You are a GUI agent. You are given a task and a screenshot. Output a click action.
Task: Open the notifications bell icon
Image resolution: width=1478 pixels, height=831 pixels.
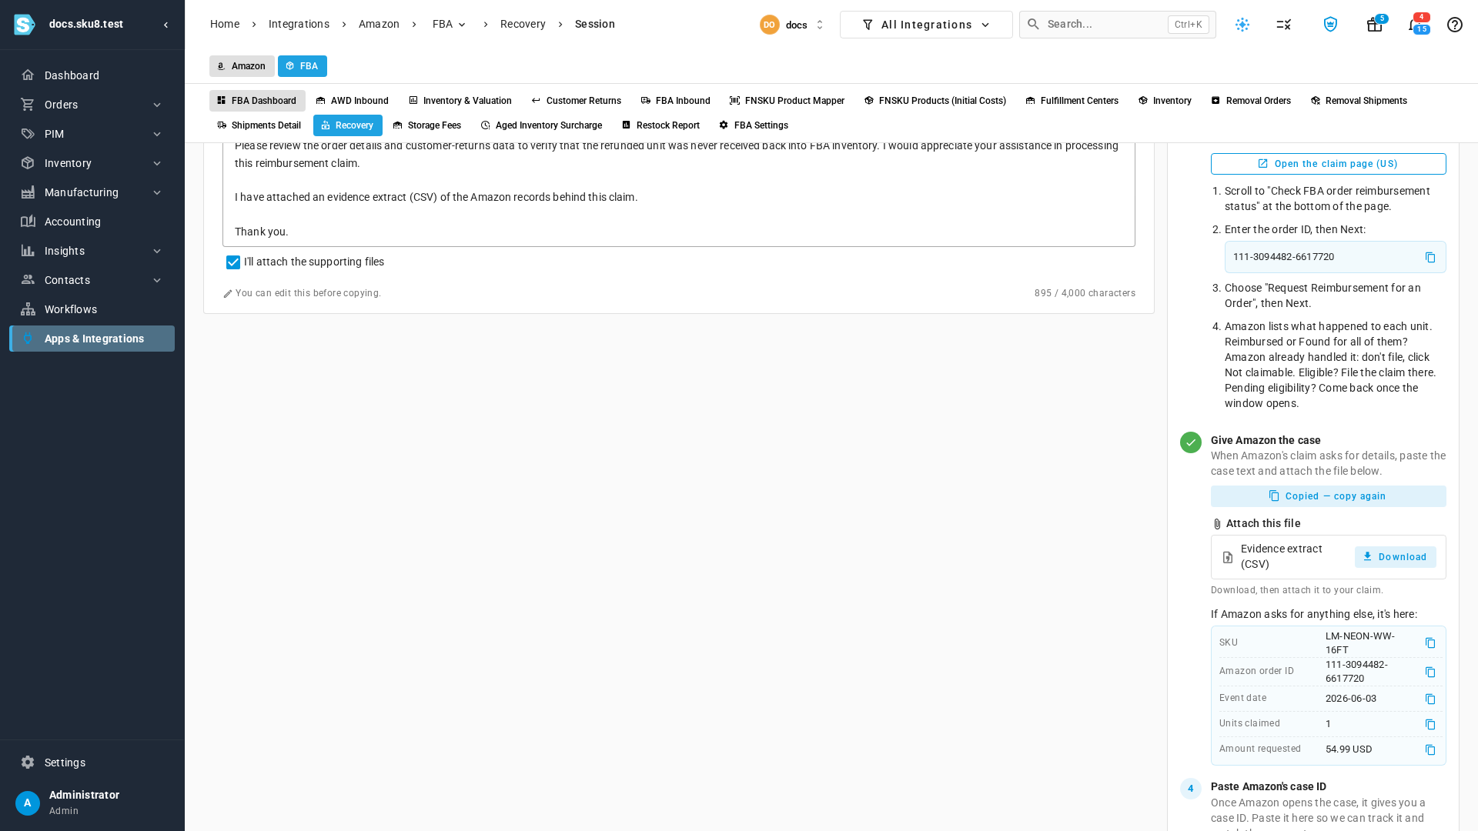(1415, 25)
